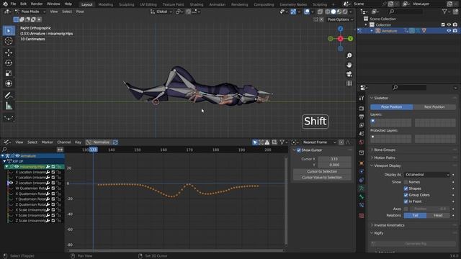The width and height of the screenshot is (461, 259).
Task: Click the hand pan view gizmo
Action: tap(349, 65)
